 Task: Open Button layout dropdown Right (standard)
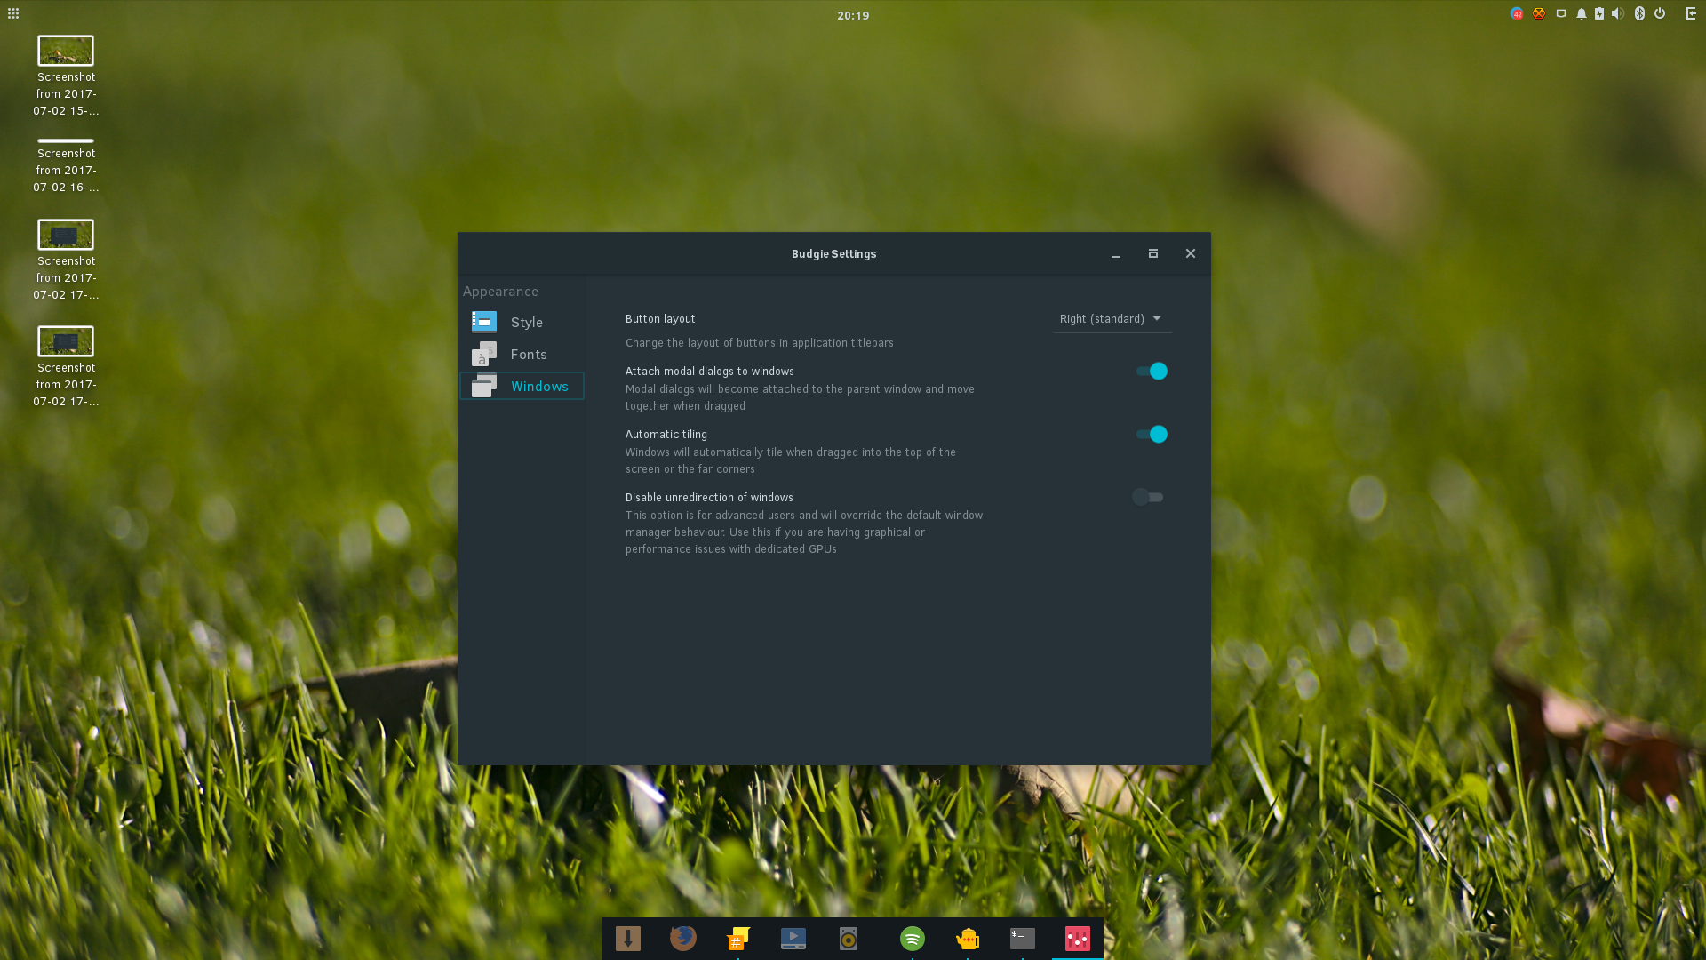click(1112, 318)
